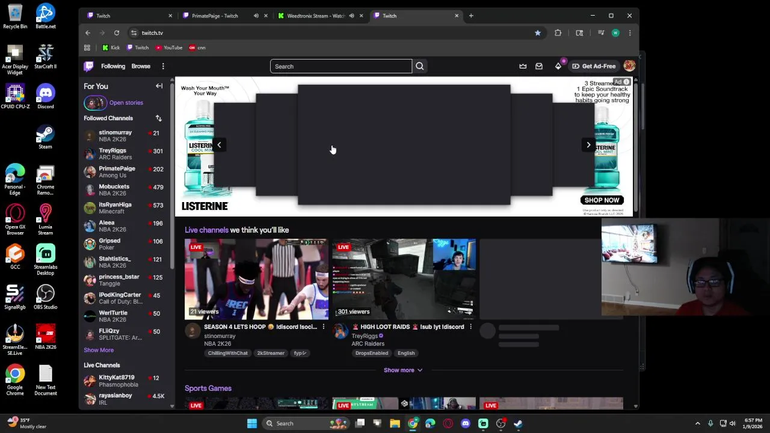Open the Chrome media controls icon
The image size is (770, 433).
coord(600,33)
